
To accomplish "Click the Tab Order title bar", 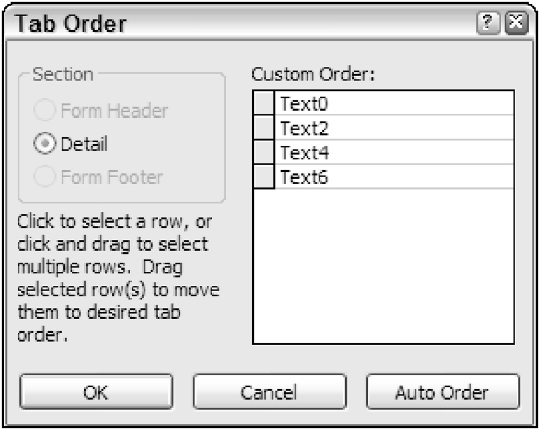I will pyautogui.click(x=216, y=24).
